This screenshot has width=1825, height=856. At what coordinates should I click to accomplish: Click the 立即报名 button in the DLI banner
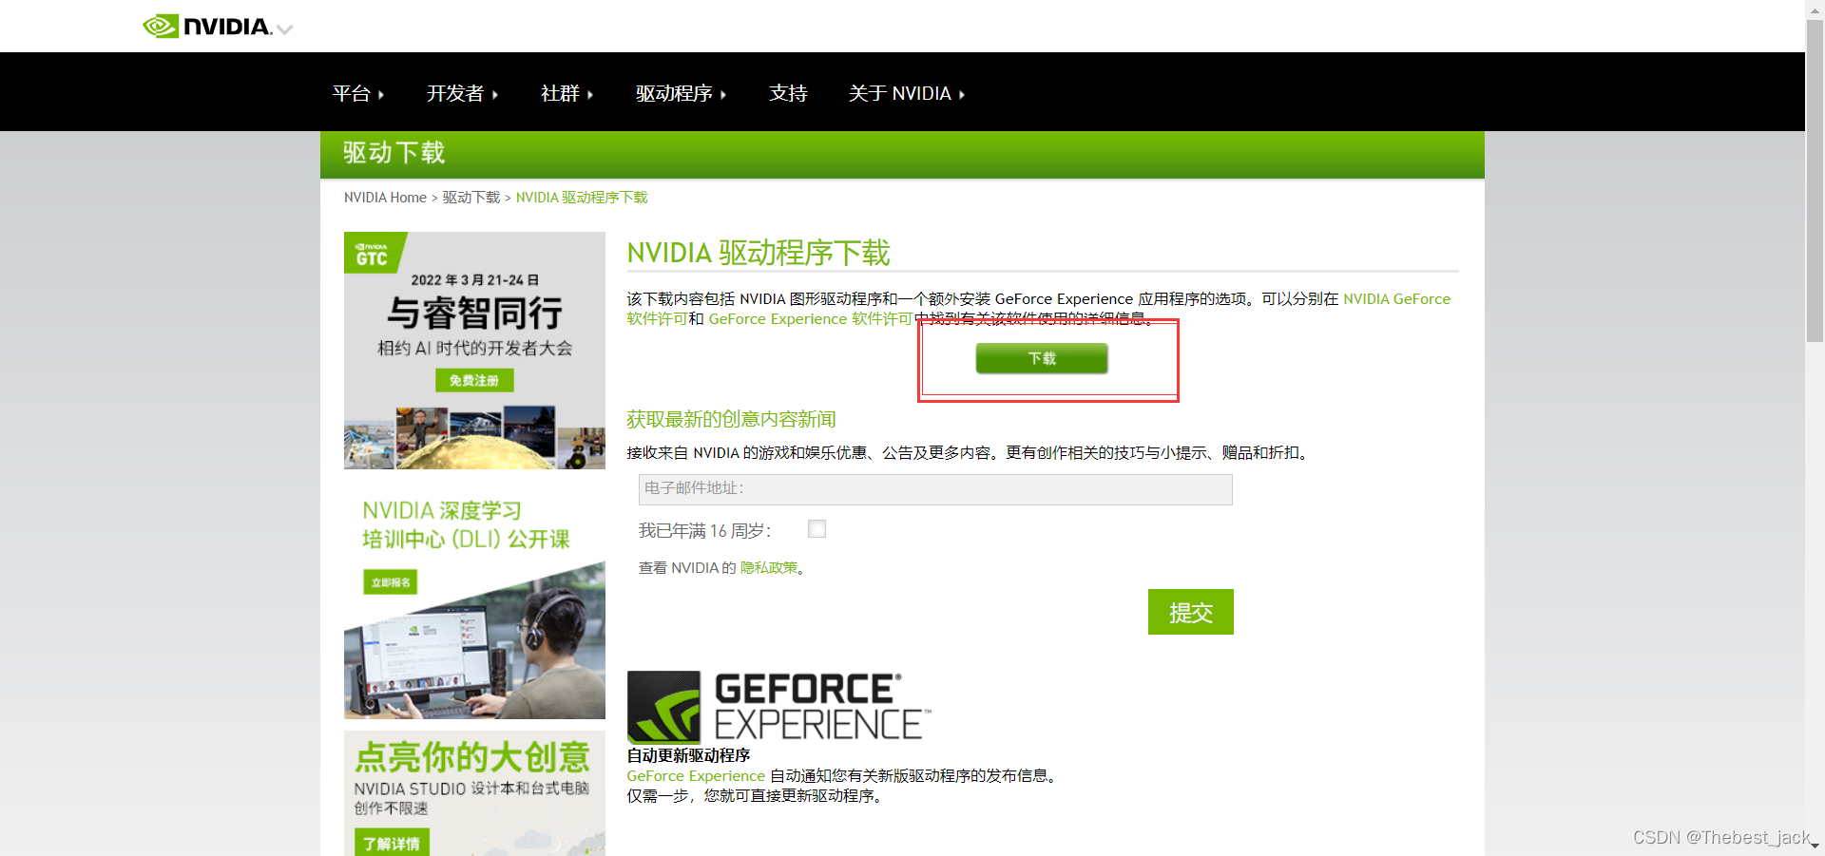[x=390, y=582]
